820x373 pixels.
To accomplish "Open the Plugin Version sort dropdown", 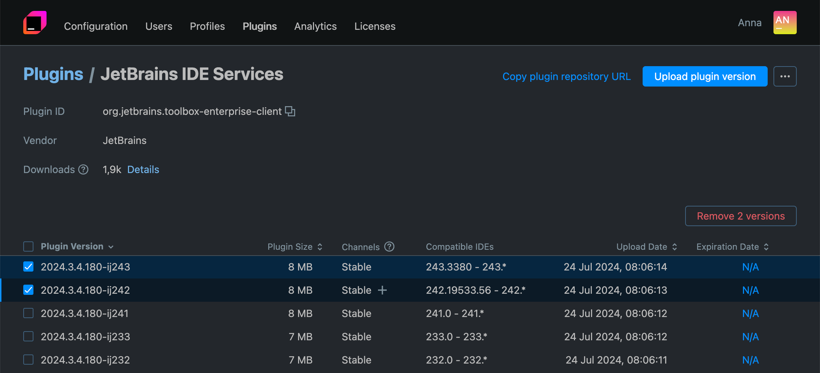I will coord(111,246).
